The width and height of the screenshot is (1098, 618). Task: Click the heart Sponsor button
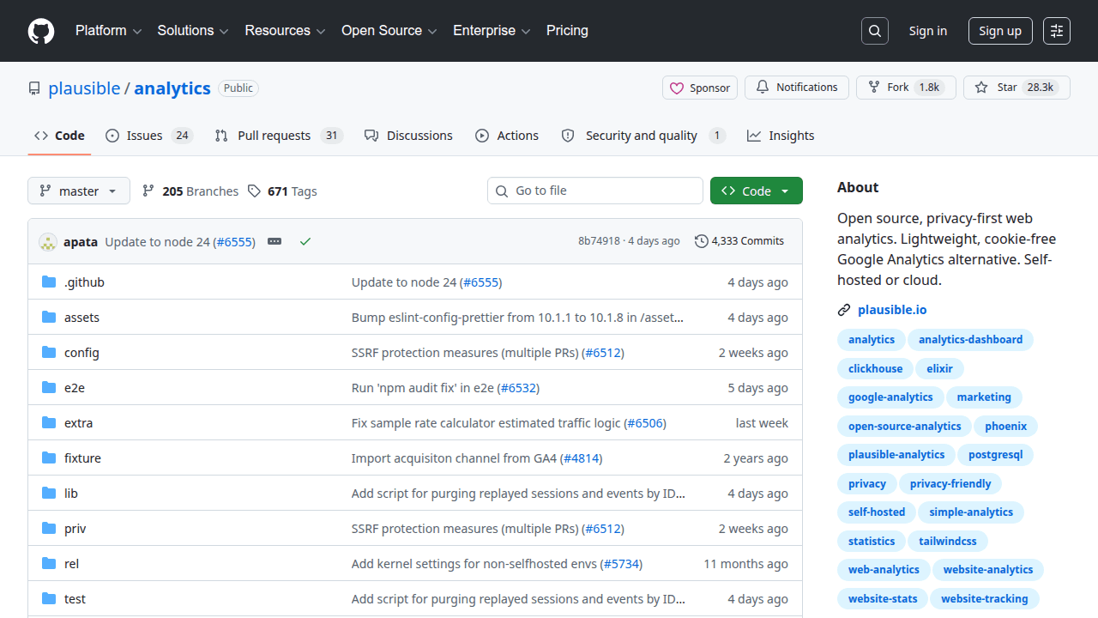[700, 88]
